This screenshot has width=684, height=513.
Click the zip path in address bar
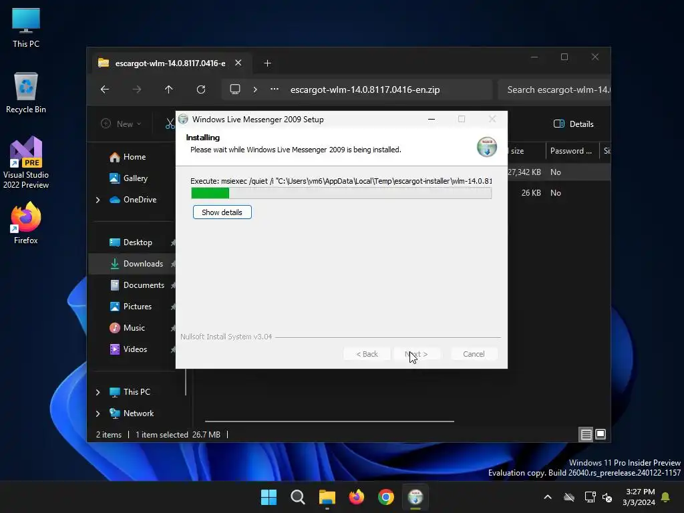click(x=365, y=90)
